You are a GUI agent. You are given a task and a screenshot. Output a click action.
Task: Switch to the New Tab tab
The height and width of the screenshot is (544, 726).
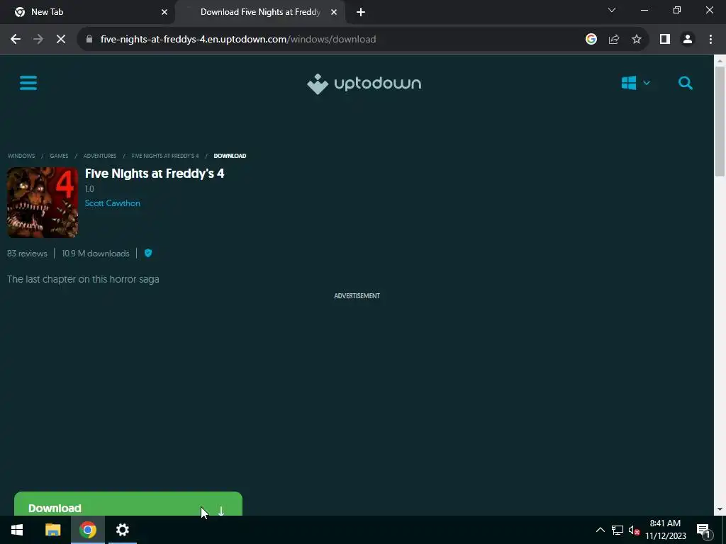point(87,12)
